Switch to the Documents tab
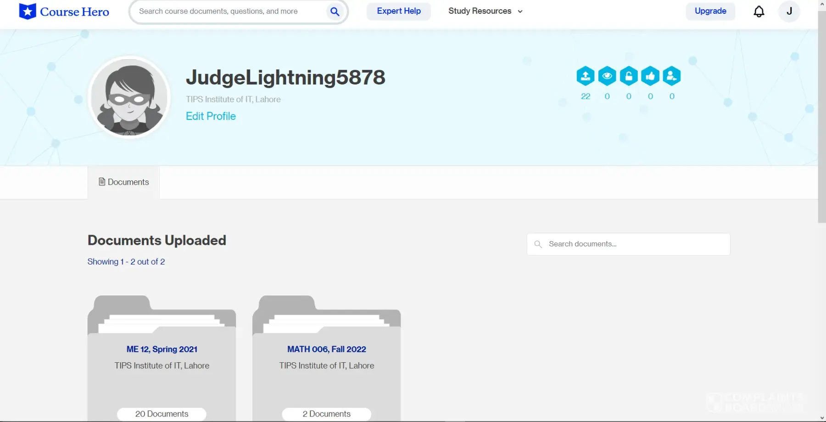This screenshot has width=826, height=422. 124,182
